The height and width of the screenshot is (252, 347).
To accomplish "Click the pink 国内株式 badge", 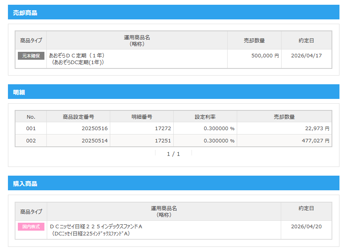I will click(x=31, y=227).
